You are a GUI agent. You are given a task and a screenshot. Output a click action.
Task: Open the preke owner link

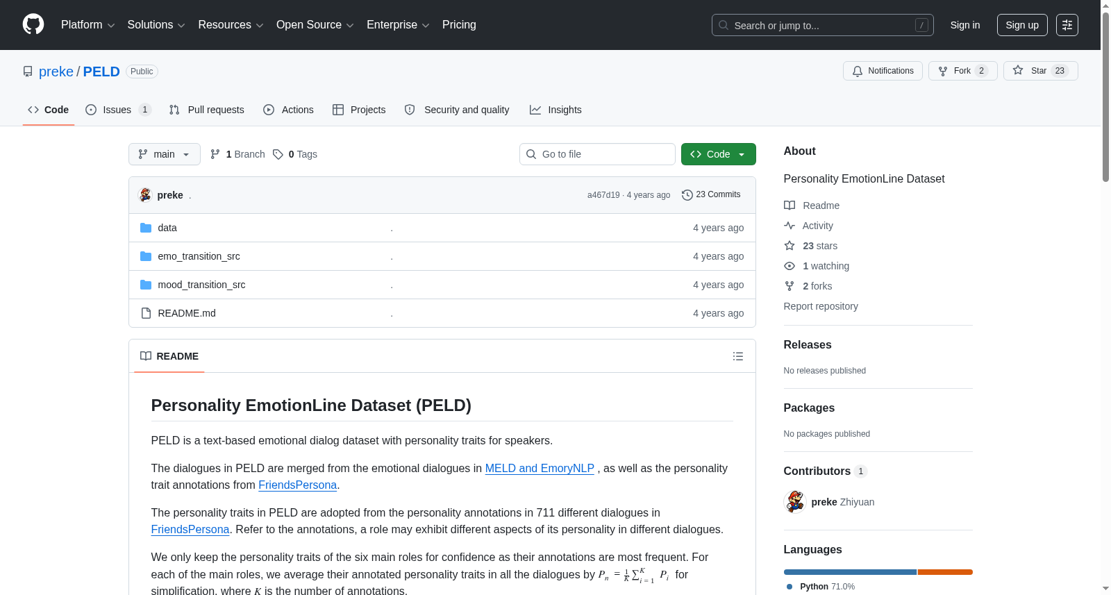pyautogui.click(x=56, y=72)
